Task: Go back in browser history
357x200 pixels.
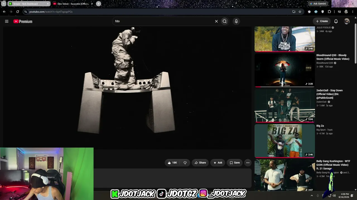Action: click(4, 12)
